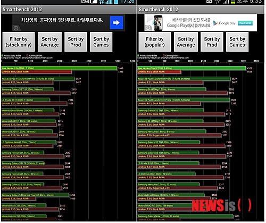Tap the Google Play bestseller ad text
266x223 pixels.
coord(189,23)
